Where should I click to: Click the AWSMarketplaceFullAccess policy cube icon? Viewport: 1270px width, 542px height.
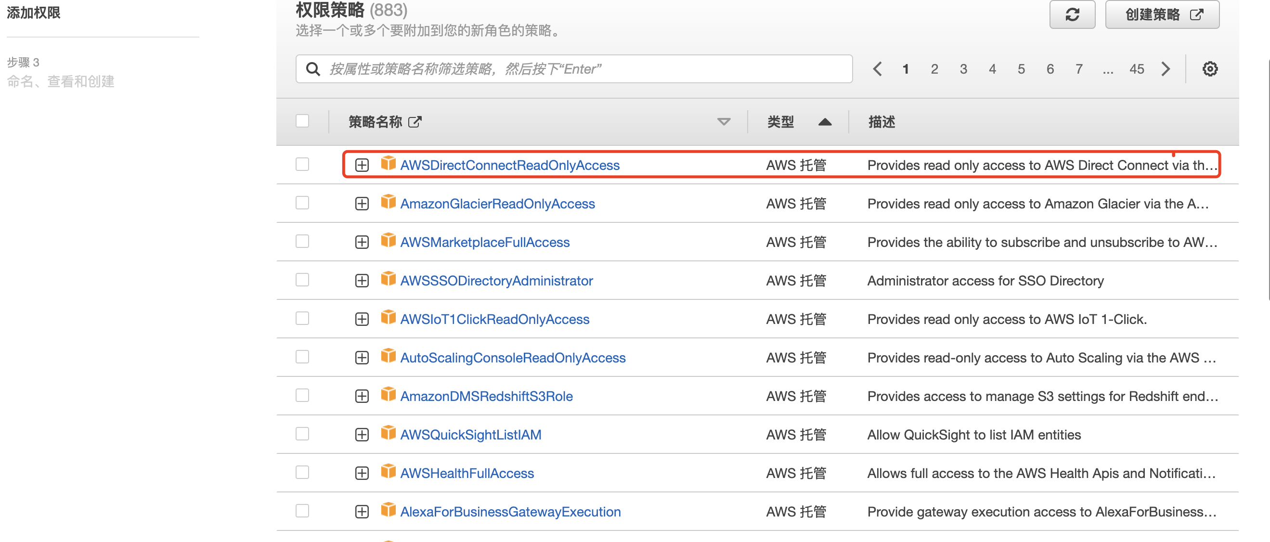(388, 240)
